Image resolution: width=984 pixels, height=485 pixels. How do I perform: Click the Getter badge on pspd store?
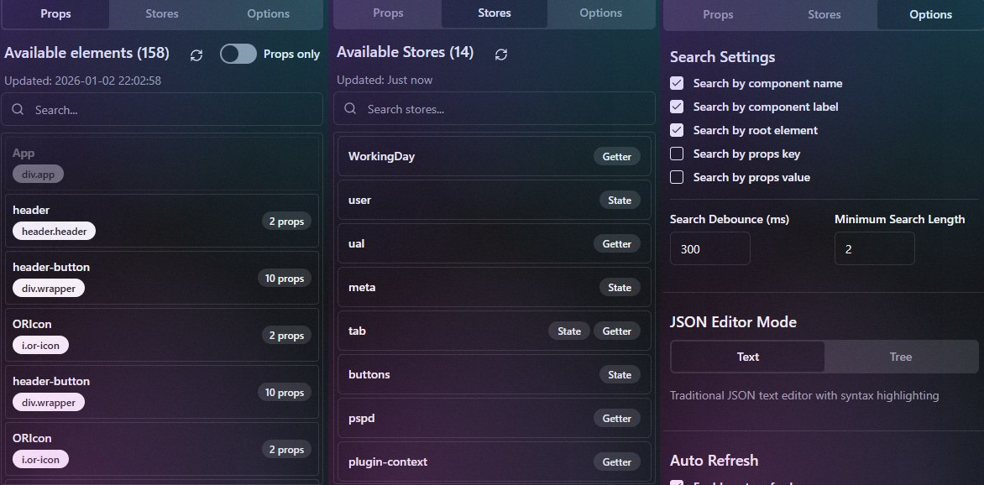click(617, 418)
